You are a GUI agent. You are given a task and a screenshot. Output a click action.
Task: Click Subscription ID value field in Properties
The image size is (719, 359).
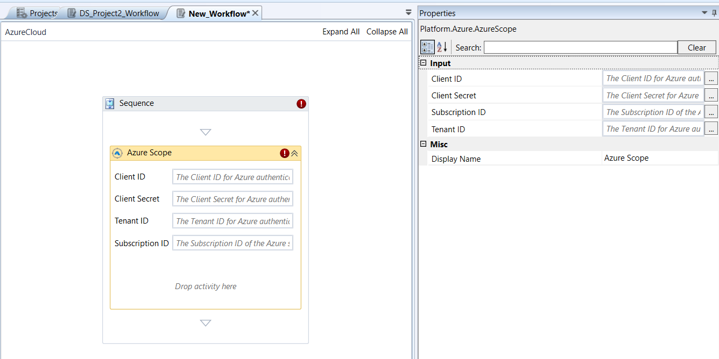653,112
